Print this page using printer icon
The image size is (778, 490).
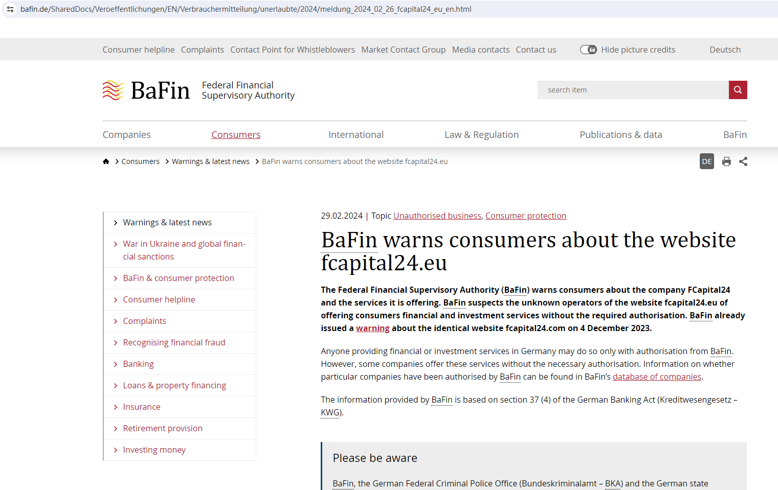[726, 161]
